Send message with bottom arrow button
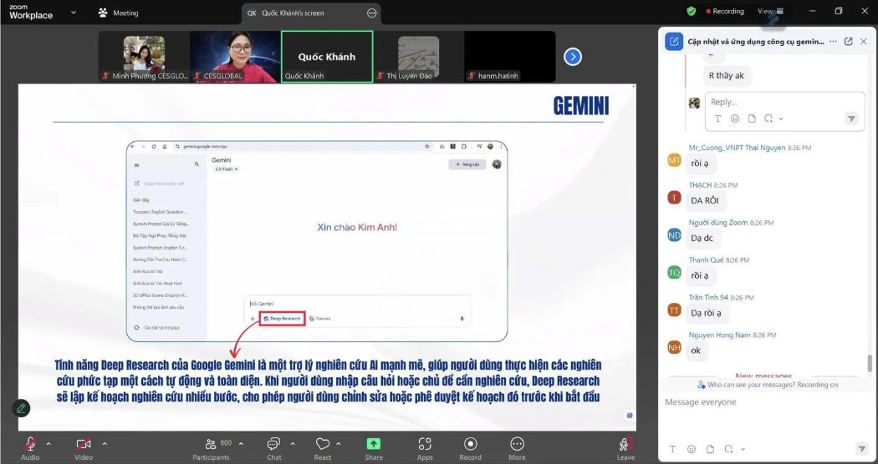878x464 pixels. [x=862, y=449]
